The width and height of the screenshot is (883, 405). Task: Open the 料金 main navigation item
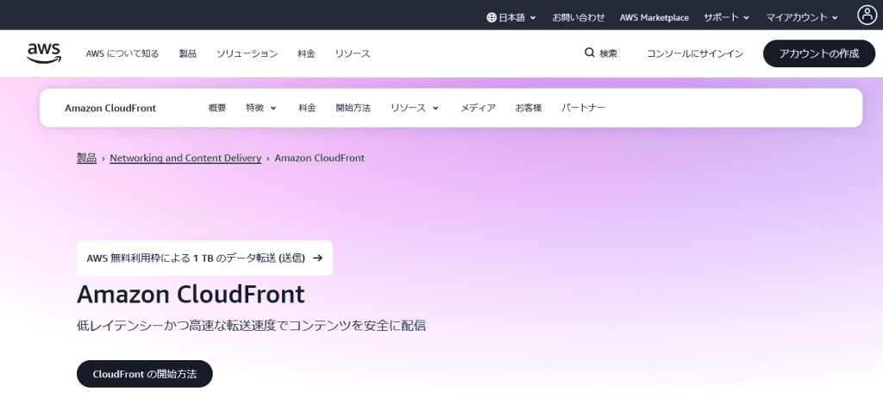coord(306,53)
